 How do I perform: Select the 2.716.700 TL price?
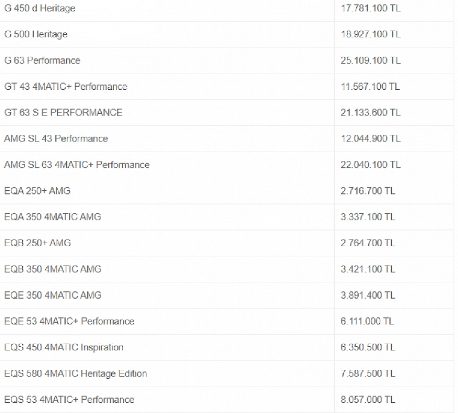pyautogui.click(x=368, y=191)
